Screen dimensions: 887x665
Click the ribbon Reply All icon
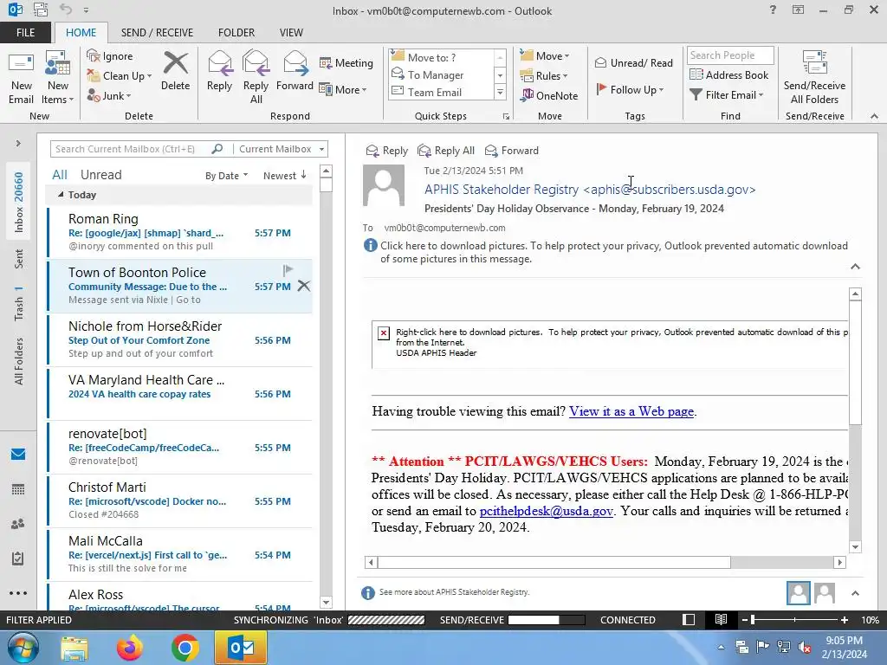point(256,77)
